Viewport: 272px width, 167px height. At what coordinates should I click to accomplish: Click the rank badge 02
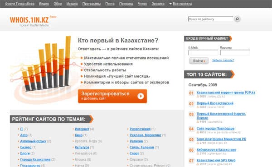point(191,104)
